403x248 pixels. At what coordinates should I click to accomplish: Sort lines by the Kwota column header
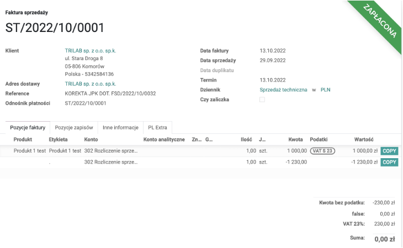pos(295,140)
